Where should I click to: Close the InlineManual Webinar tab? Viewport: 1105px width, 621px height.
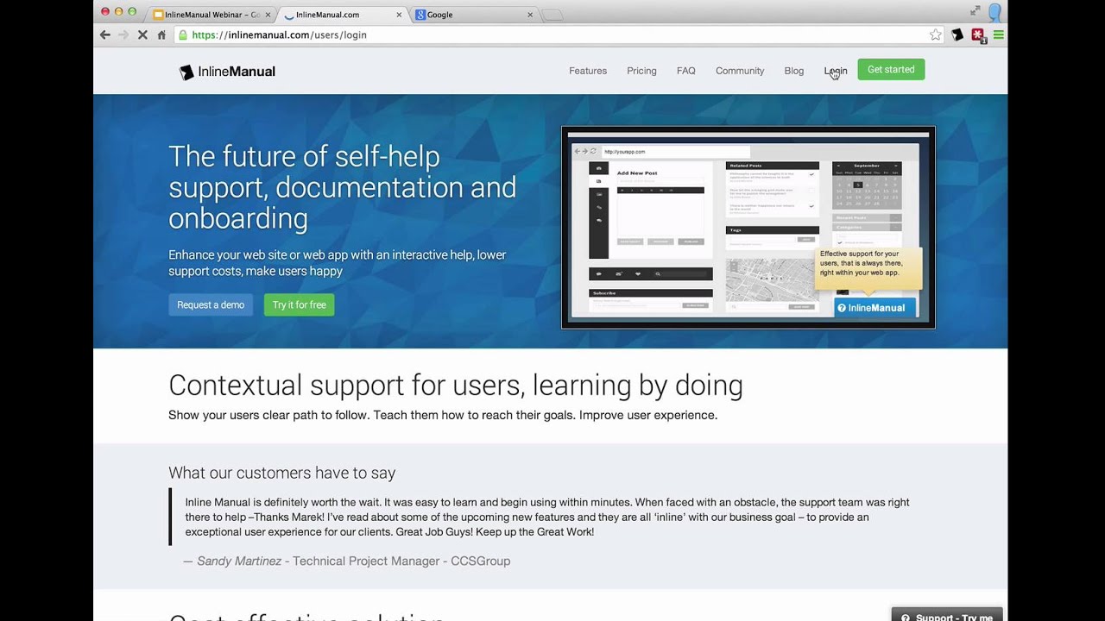click(x=268, y=15)
